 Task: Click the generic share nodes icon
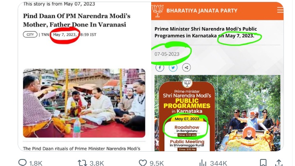click(x=186, y=67)
